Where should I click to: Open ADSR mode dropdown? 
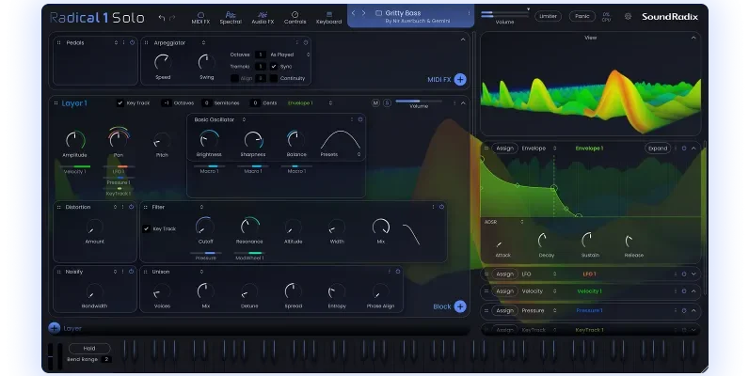pyautogui.click(x=504, y=222)
